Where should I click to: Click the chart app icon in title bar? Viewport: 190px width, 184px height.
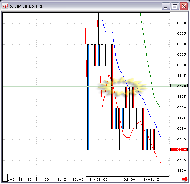5,6
